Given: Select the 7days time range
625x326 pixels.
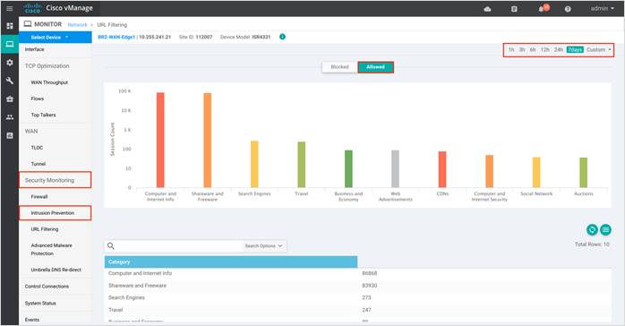Looking at the screenshot, I should [x=575, y=50].
